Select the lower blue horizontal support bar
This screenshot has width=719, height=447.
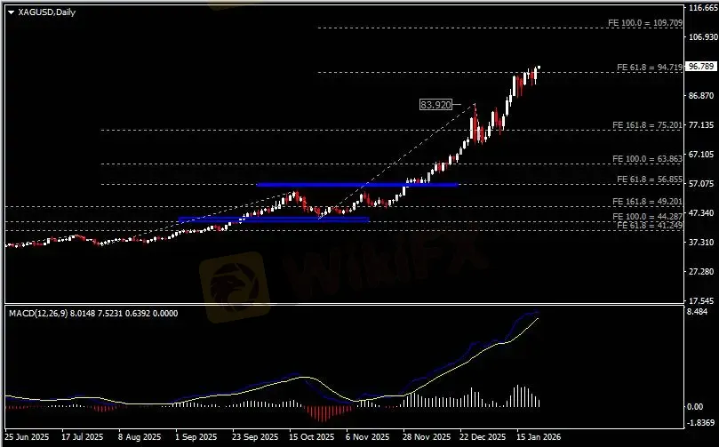(x=274, y=220)
